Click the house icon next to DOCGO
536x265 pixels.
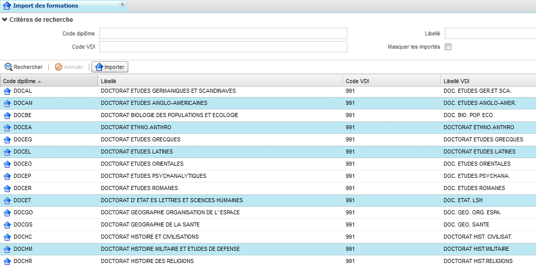click(x=7, y=213)
